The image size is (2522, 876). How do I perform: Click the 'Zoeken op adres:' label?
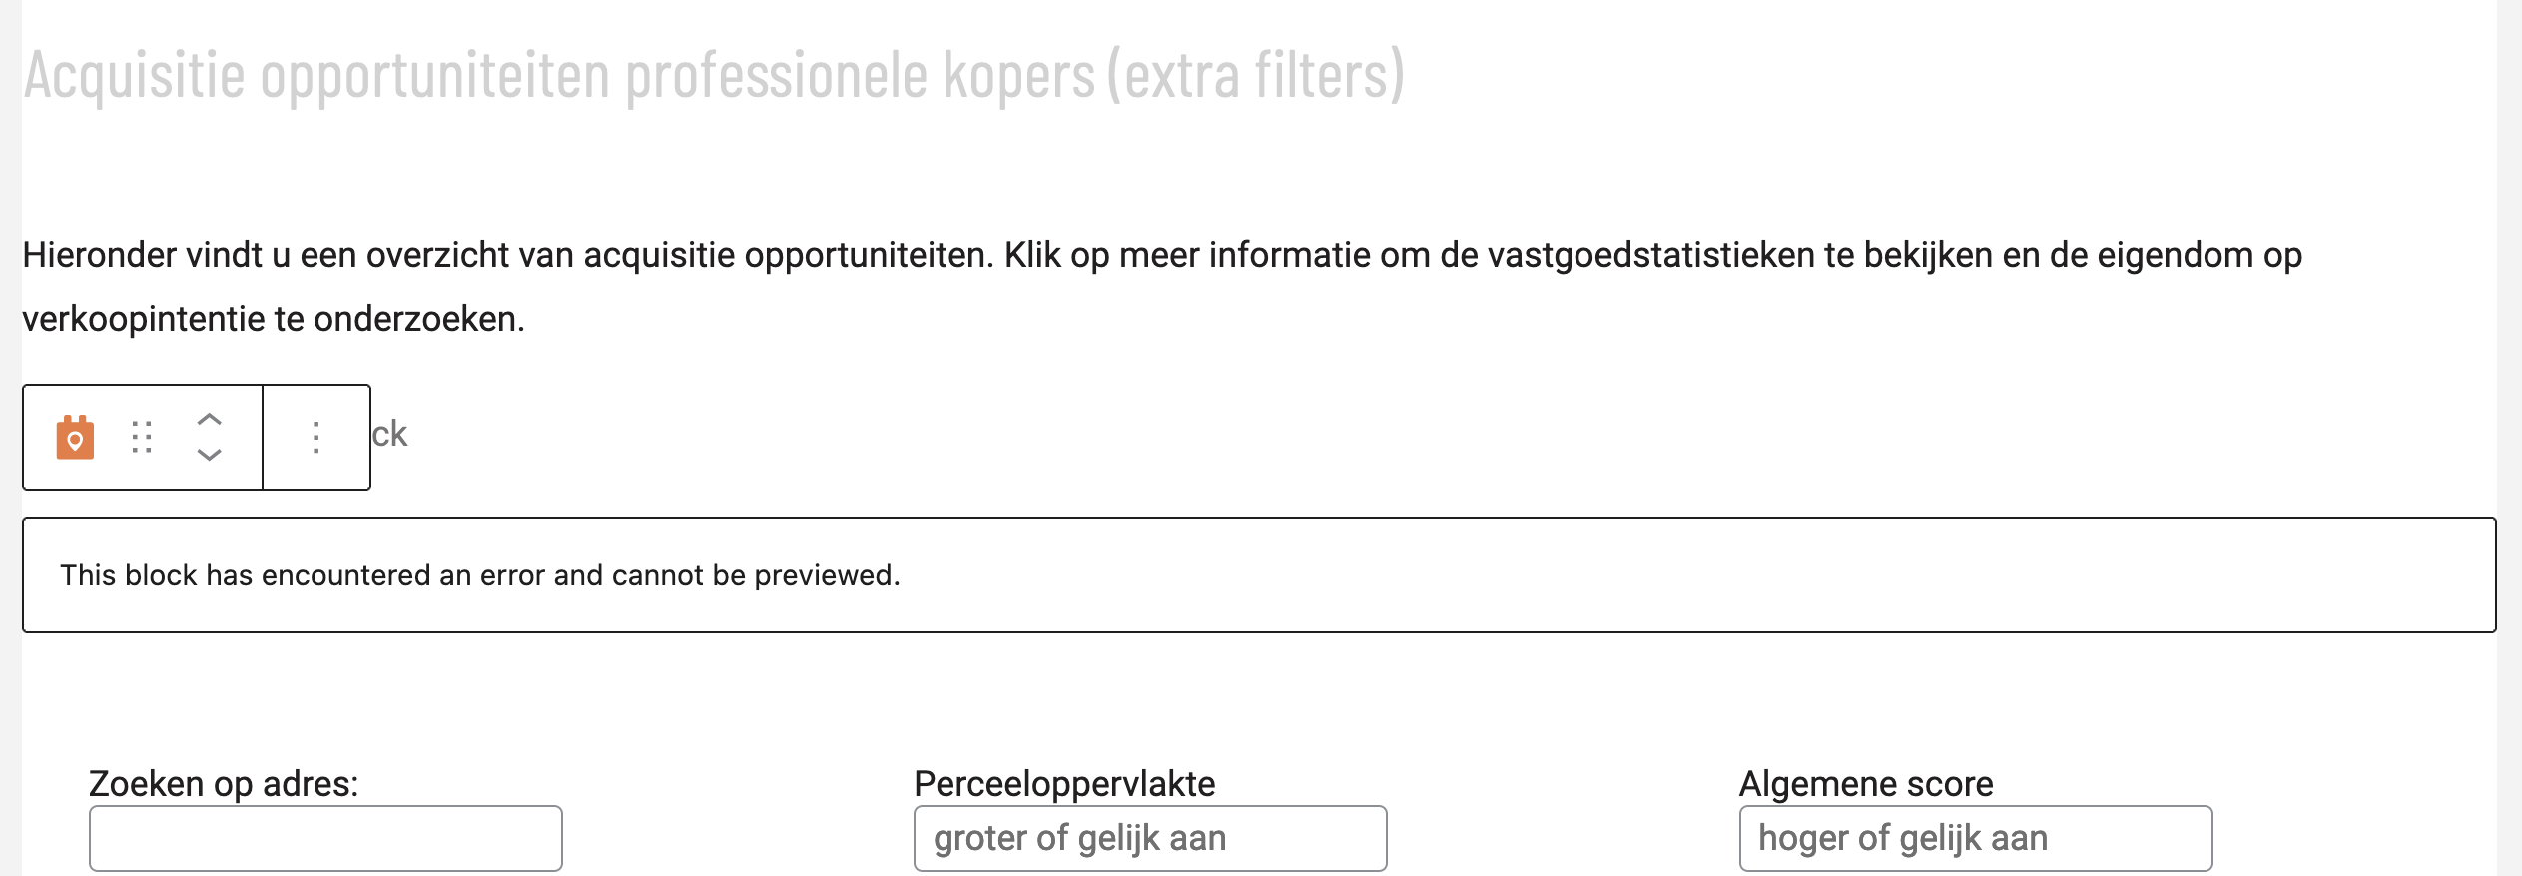pos(224,784)
